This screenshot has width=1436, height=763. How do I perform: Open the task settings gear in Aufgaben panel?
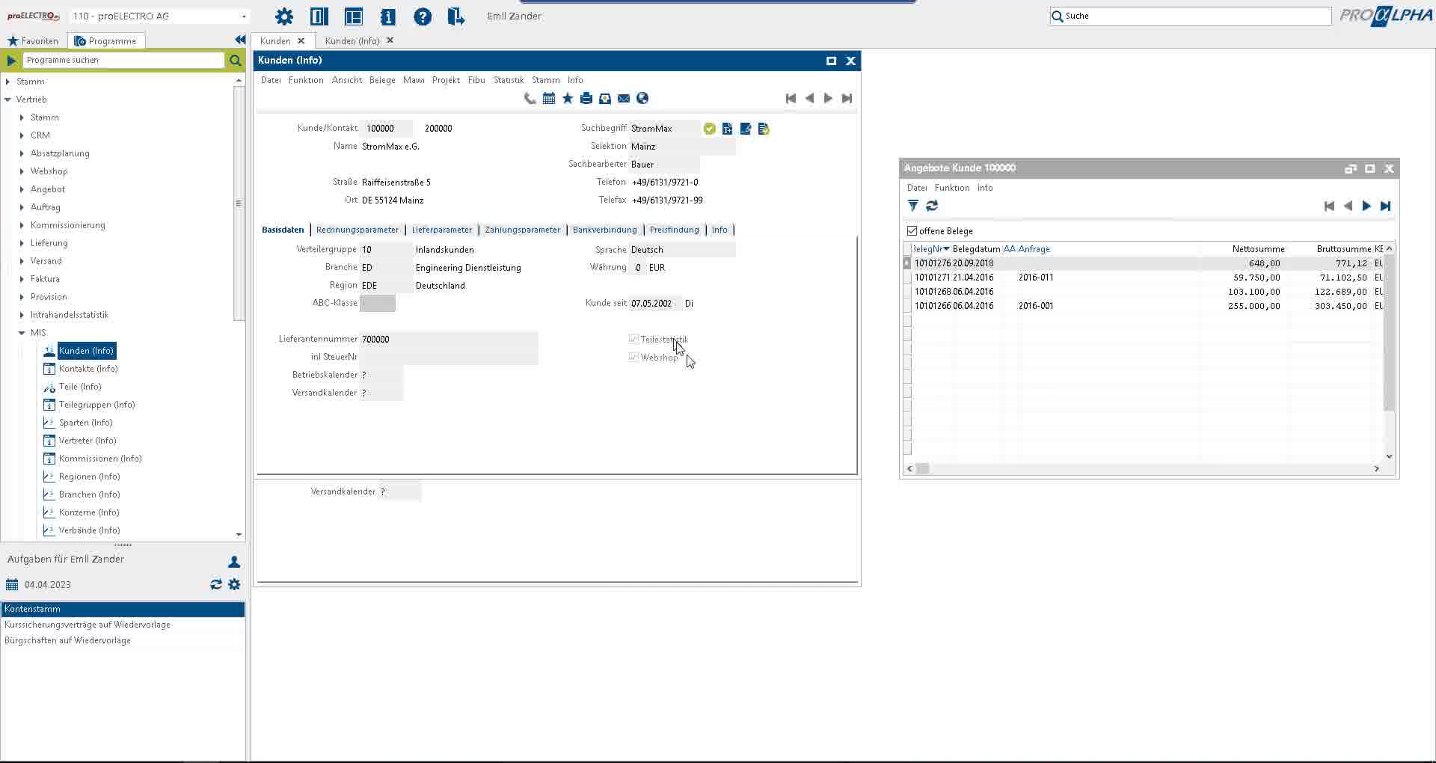[235, 584]
